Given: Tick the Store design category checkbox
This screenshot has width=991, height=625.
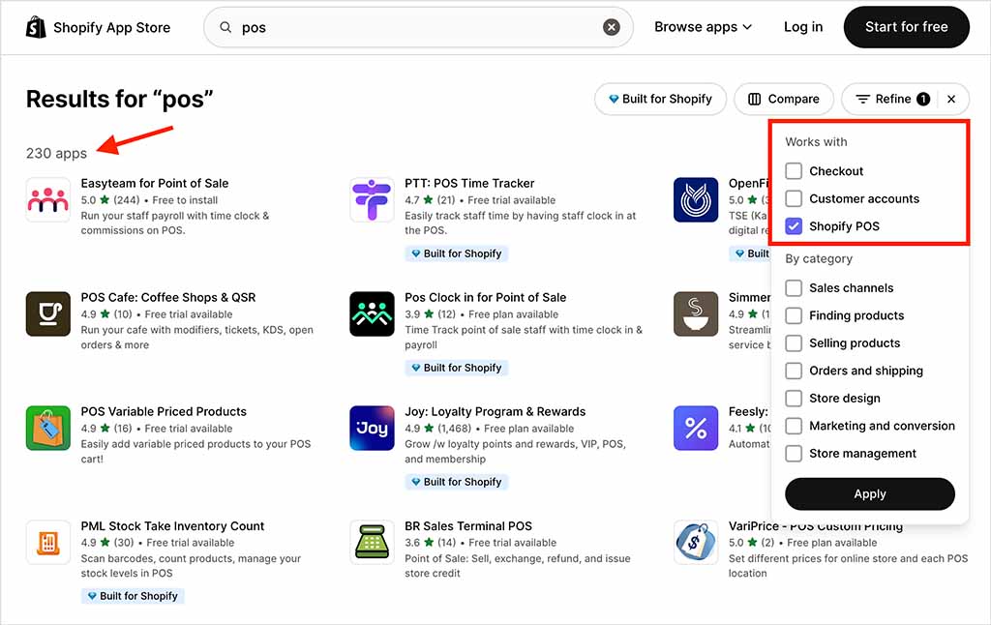Looking at the screenshot, I should [x=794, y=399].
